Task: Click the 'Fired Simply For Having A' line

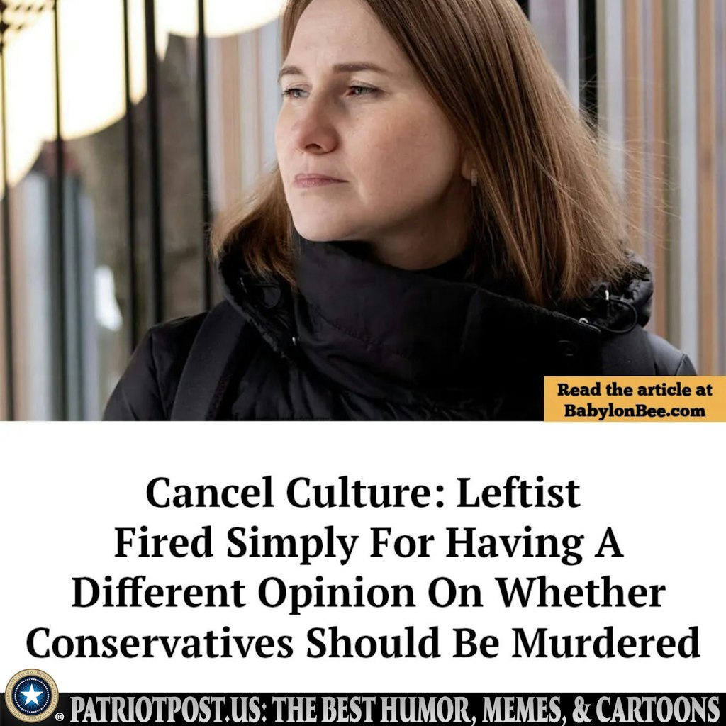Action: tap(369, 542)
